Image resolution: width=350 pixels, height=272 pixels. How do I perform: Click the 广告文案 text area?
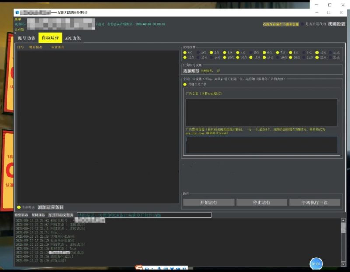(x=261, y=112)
